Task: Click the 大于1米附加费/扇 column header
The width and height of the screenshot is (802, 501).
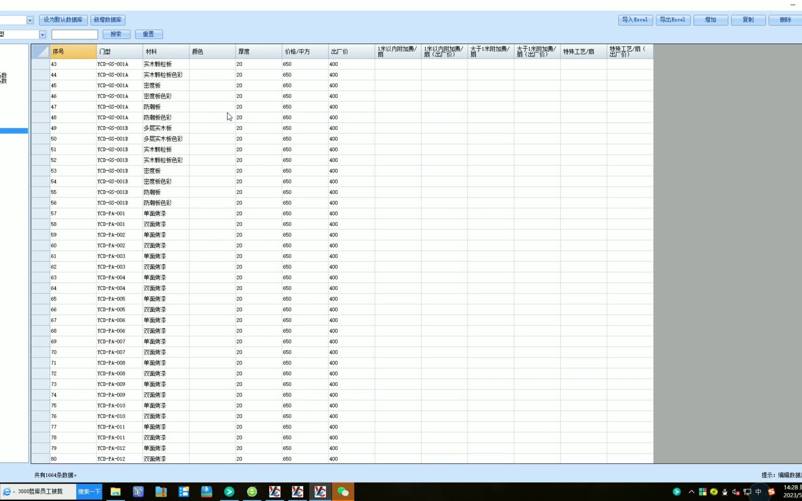Action: (x=491, y=51)
